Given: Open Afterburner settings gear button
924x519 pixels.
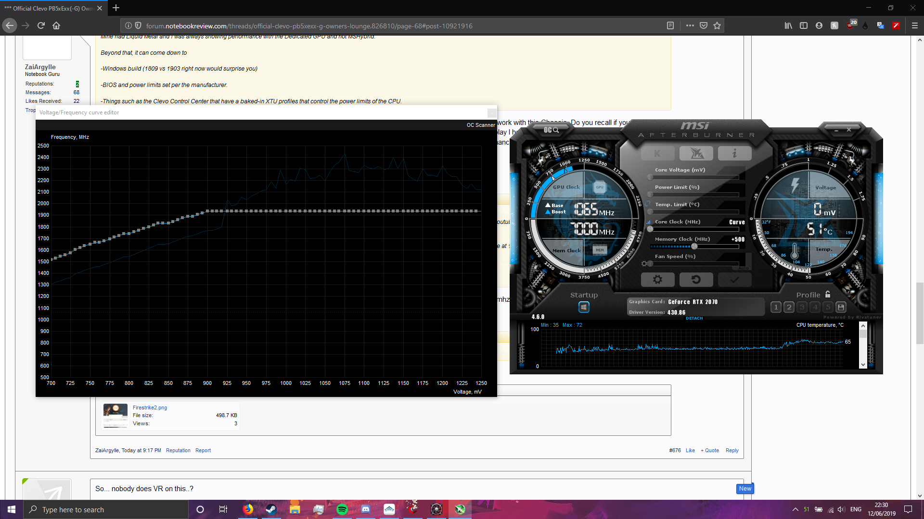Looking at the screenshot, I should [657, 279].
